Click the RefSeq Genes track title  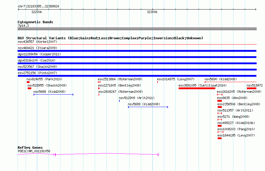click(x=30, y=148)
